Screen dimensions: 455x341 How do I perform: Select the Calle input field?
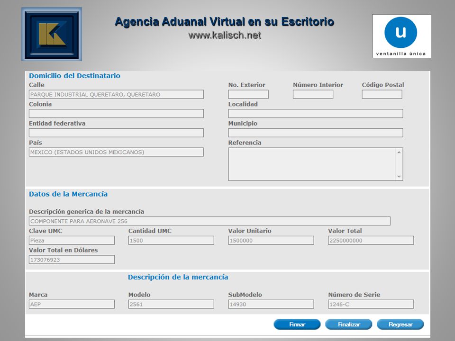click(117, 94)
